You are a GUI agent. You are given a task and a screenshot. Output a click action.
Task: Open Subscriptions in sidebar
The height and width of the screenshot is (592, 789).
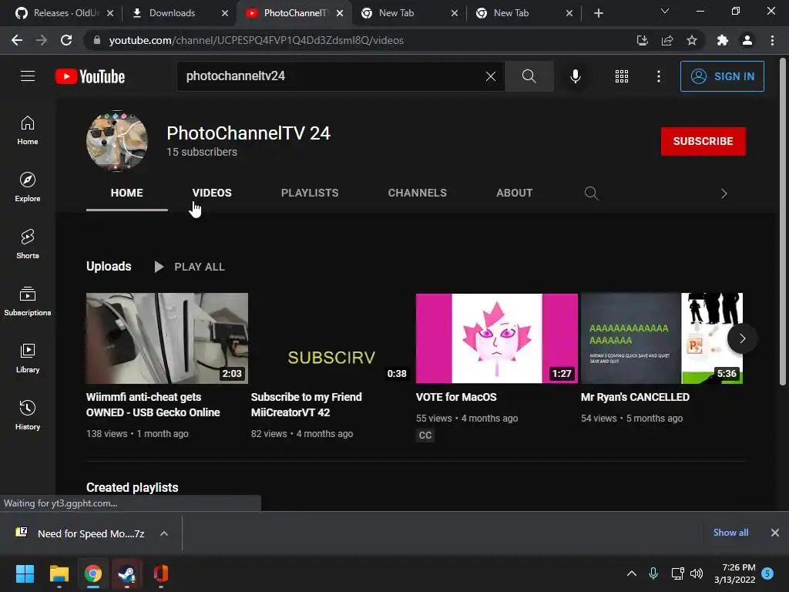tap(28, 301)
